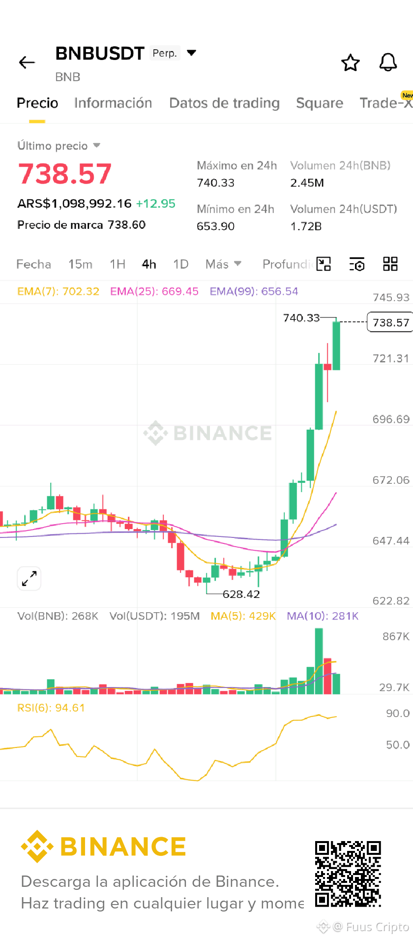Tap the +12.95 price change
Viewport: 413px width, 939px height.
(x=156, y=204)
